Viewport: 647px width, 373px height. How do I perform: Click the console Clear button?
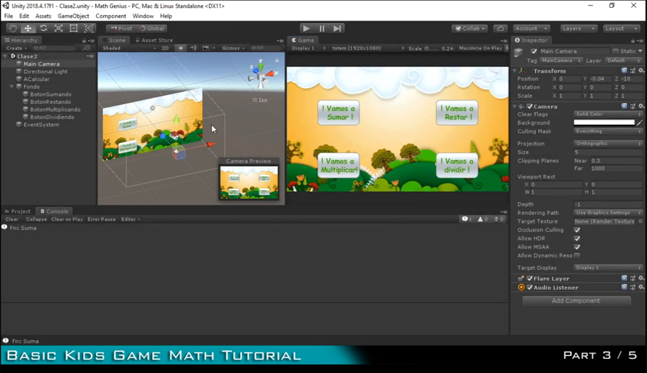12,219
